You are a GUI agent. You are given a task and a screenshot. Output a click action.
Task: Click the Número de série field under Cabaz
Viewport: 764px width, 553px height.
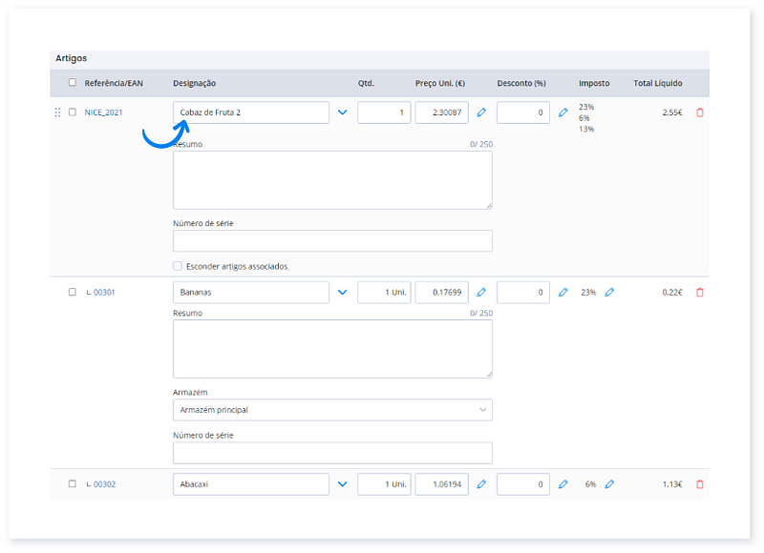click(x=332, y=240)
